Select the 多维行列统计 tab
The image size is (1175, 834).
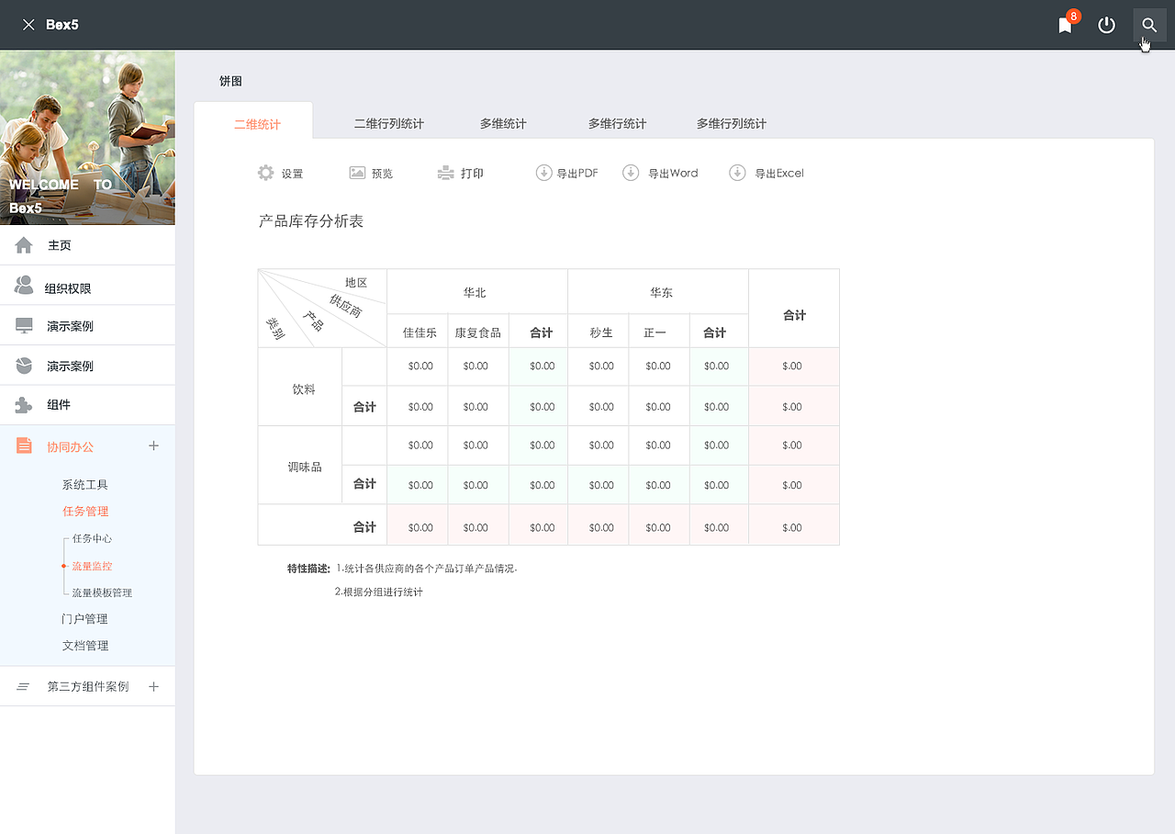point(731,124)
